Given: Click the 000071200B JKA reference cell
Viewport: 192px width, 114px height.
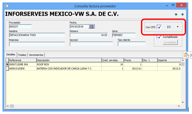Looking at the screenshot, I should (22, 64).
